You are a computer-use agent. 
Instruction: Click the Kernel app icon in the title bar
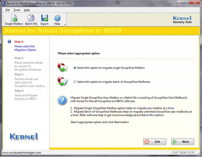pyautogui.click(x=4, y=3)
